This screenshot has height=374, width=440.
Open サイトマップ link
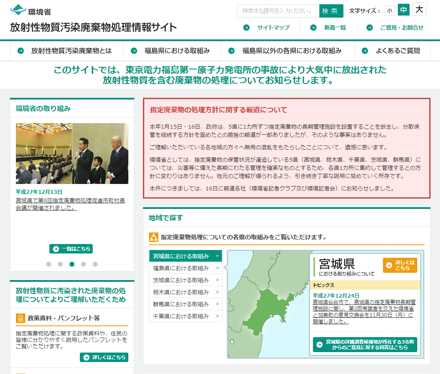tap(273, 27)
